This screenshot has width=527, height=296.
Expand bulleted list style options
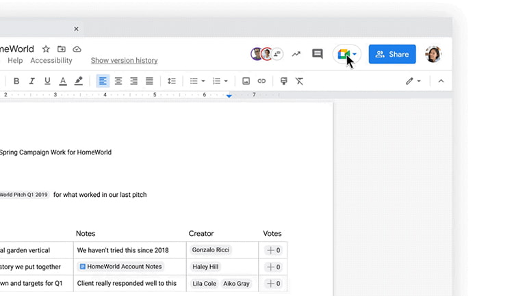point(203,81)
